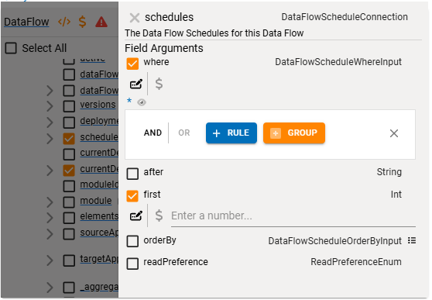
Task: Toggle the Select All checkbox
Action: (x=11, y=48)
